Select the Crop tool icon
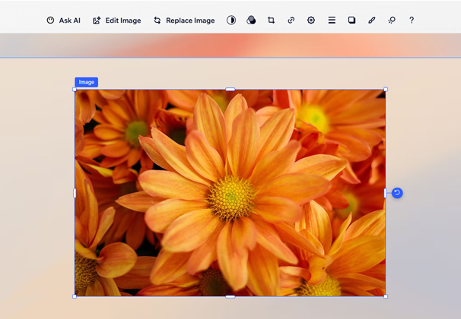This screenshot has width=461, height=319. coord(271,21)
